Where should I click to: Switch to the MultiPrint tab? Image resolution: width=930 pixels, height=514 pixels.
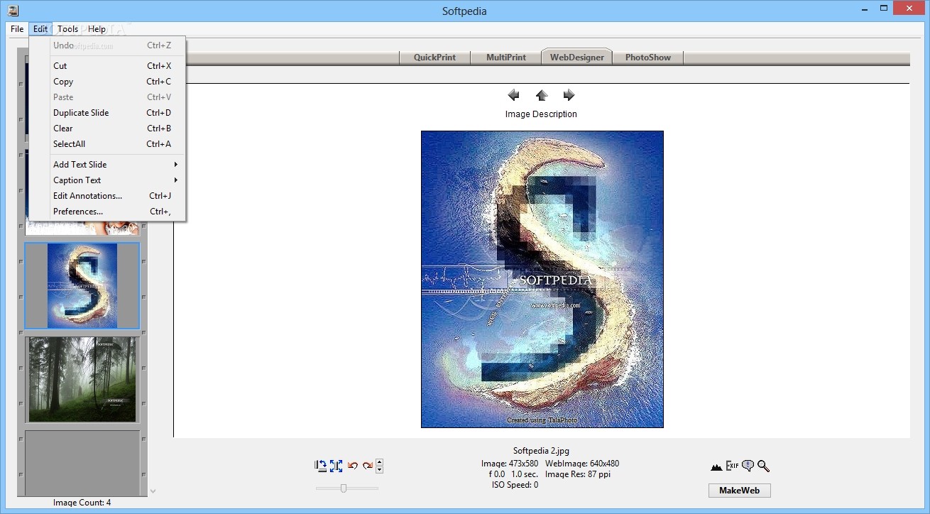point(506,58)
